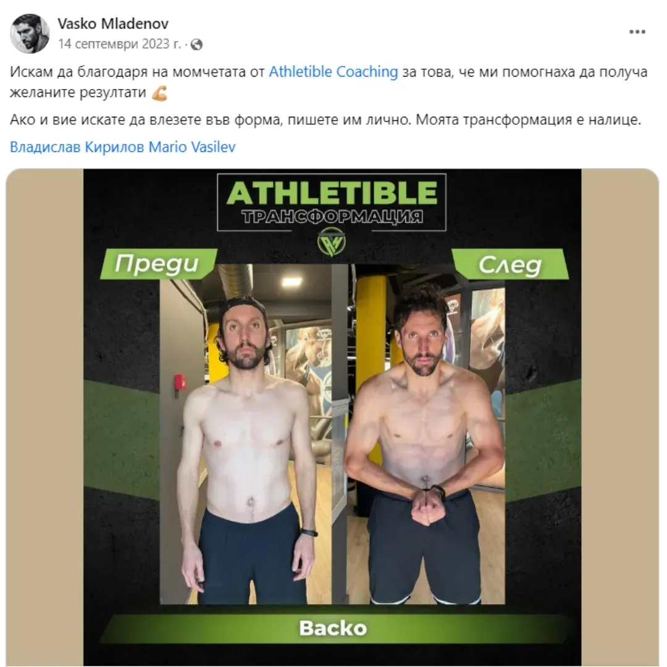This screenshot has width=667, height=667.
Task: Click the paragraph starting with Искам да благодаря
Action: [329, 82]
